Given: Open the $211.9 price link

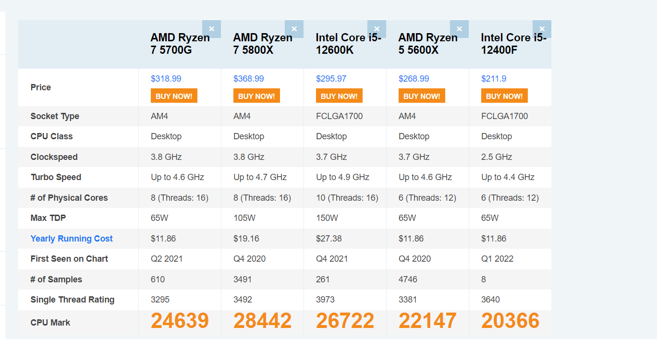Looking at the screenshot, I should tap(494, 79).
